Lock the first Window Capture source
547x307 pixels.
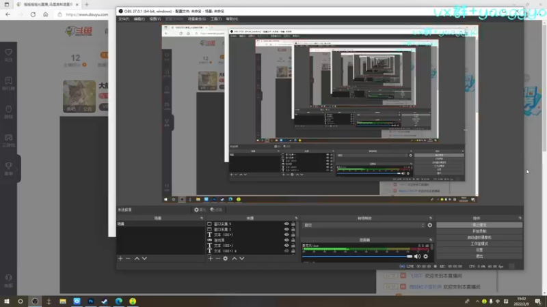(293, 224)
